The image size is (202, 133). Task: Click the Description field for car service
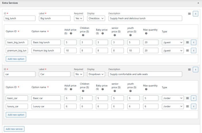(145, 74)
